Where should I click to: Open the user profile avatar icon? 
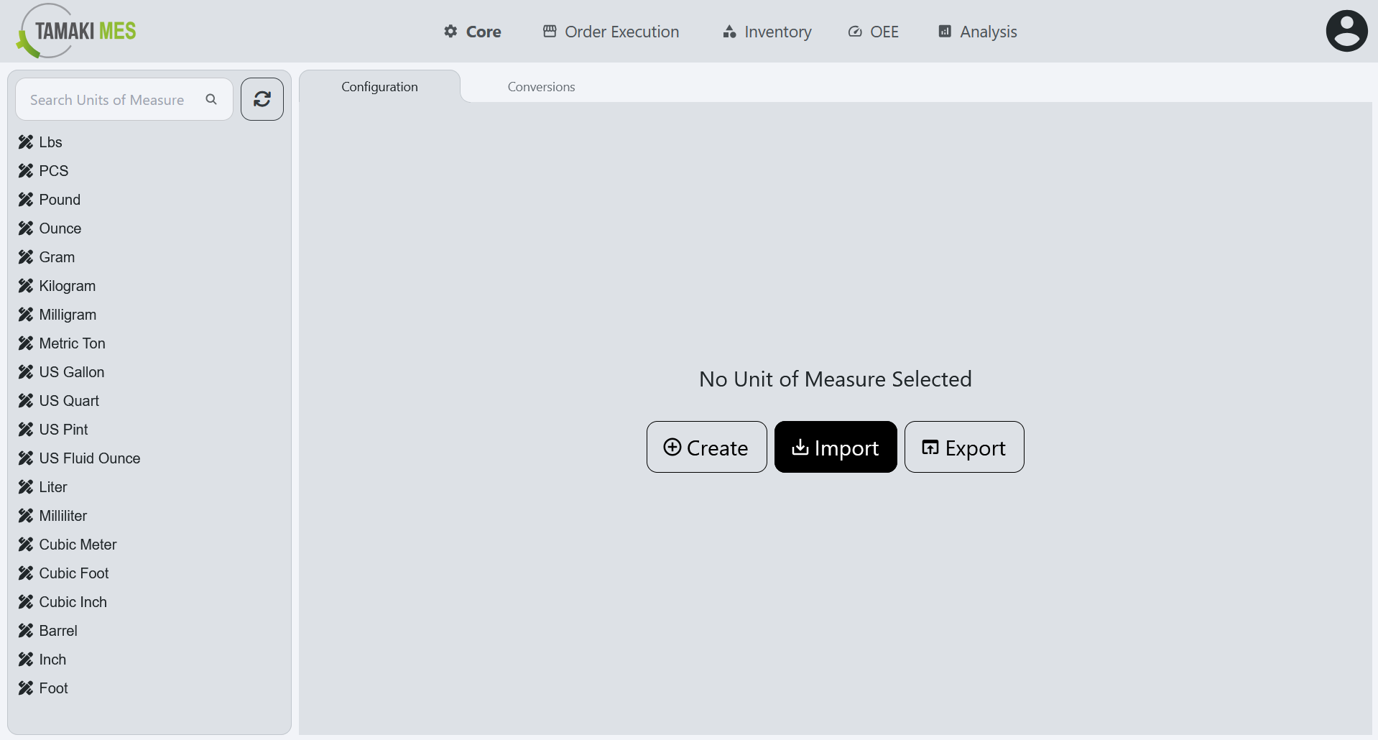[1346, 30]
